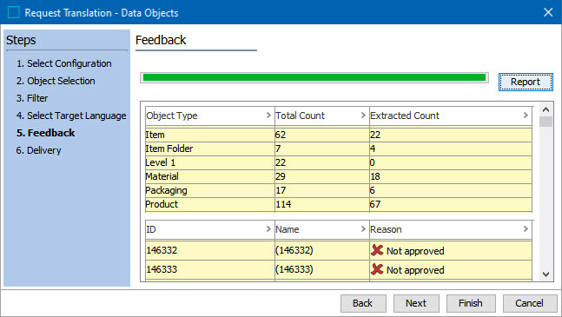
Task: Open the Report button
Action: (526, 82)
